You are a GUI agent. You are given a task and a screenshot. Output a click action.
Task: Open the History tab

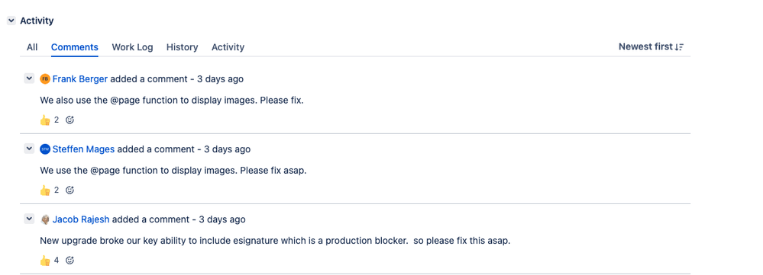pyautogui.click(x=182, y=47)
